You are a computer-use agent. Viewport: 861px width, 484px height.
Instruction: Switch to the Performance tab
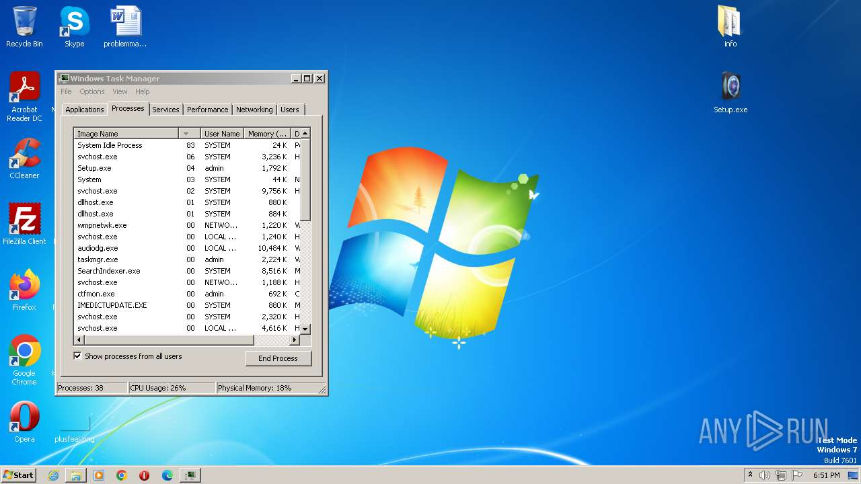pos(207,110)
